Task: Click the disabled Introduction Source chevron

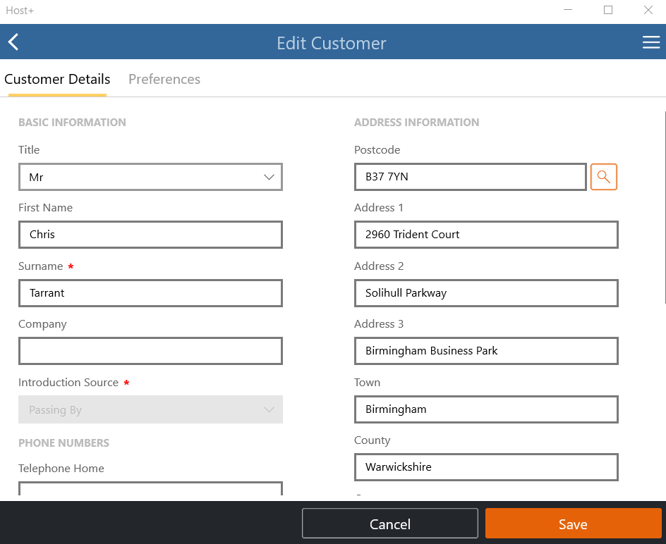Action: (269, 409)
